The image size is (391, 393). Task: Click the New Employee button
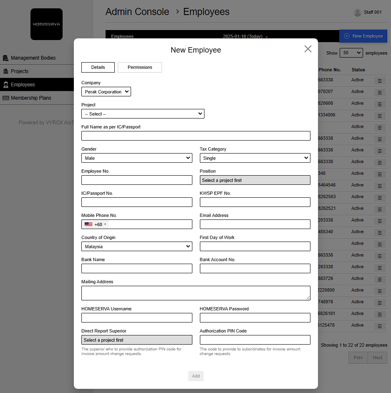pyautogui.click(x=363, y=36)
